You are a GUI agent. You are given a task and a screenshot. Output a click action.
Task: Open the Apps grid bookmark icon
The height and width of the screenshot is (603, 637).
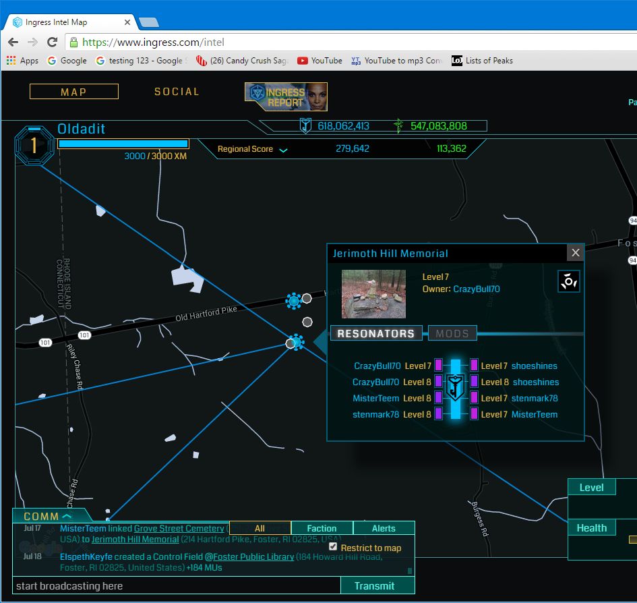pos(11,61)
